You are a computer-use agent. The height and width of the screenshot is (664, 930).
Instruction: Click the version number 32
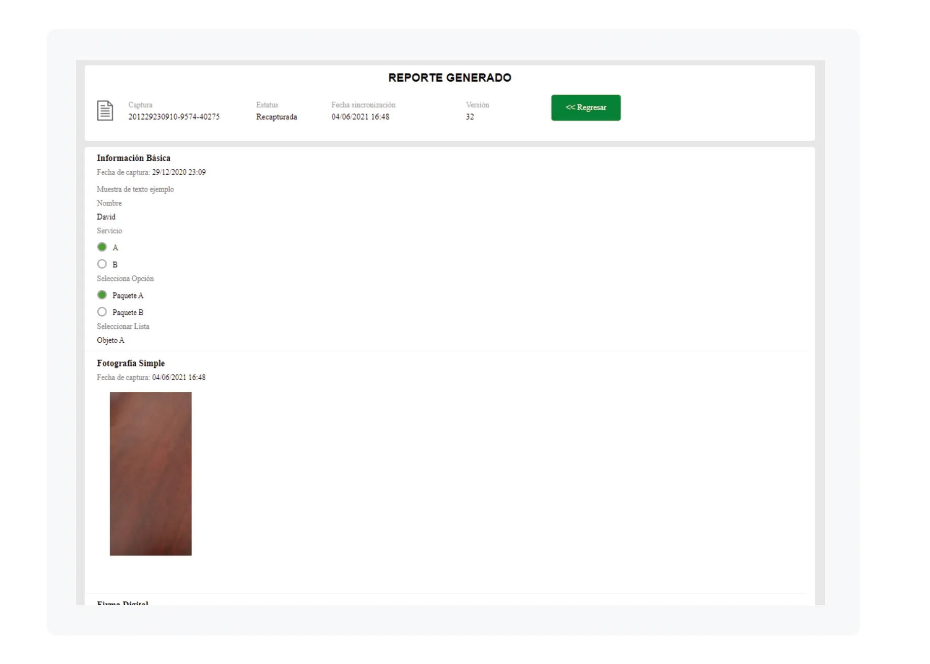470,117
